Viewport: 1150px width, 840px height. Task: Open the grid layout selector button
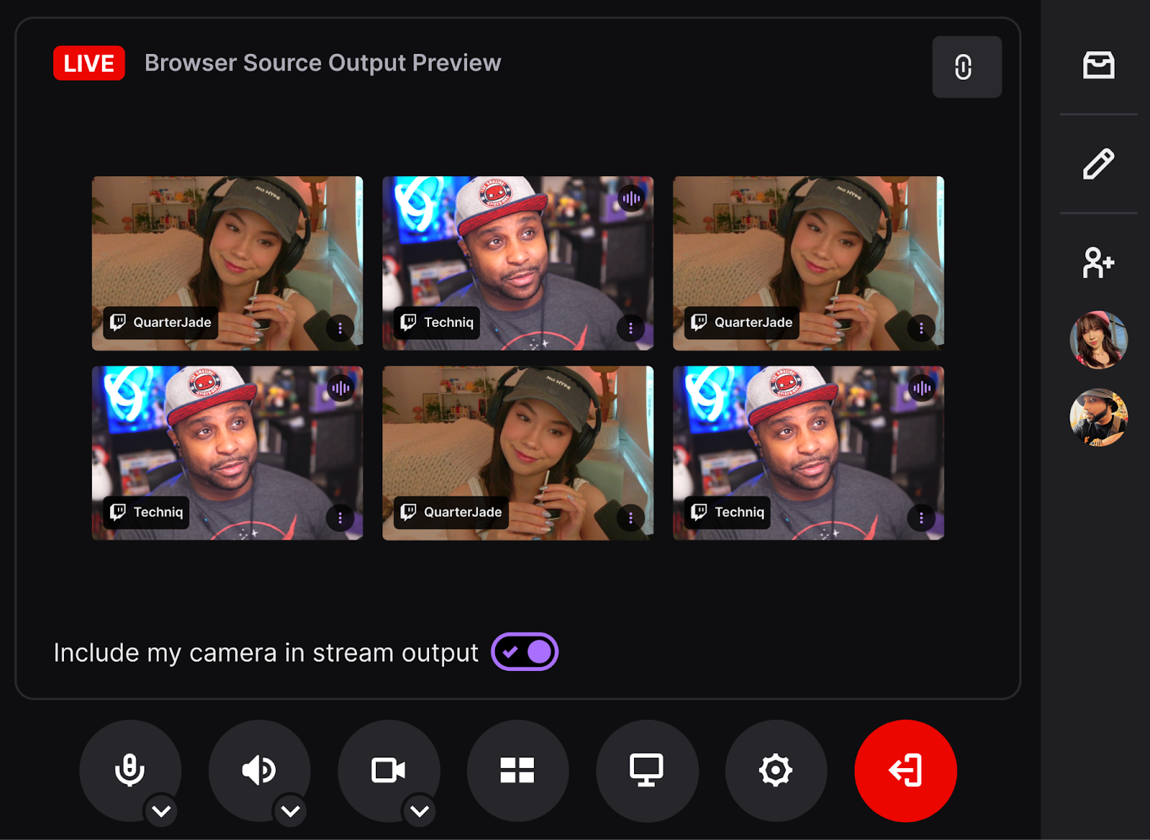[517, 770]
